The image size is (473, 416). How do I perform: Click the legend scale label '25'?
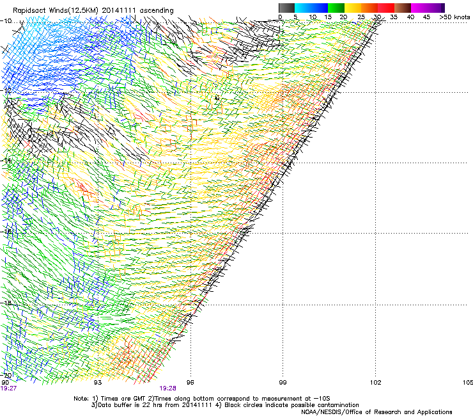(x=361, y=17)
